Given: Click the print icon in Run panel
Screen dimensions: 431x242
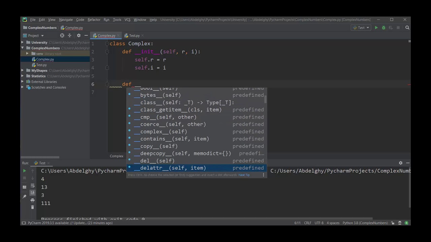Looking at the screenshot, I should point(32,200).
